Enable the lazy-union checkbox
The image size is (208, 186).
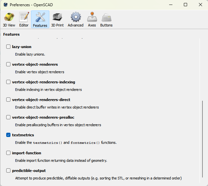click(x=8, y=47)
